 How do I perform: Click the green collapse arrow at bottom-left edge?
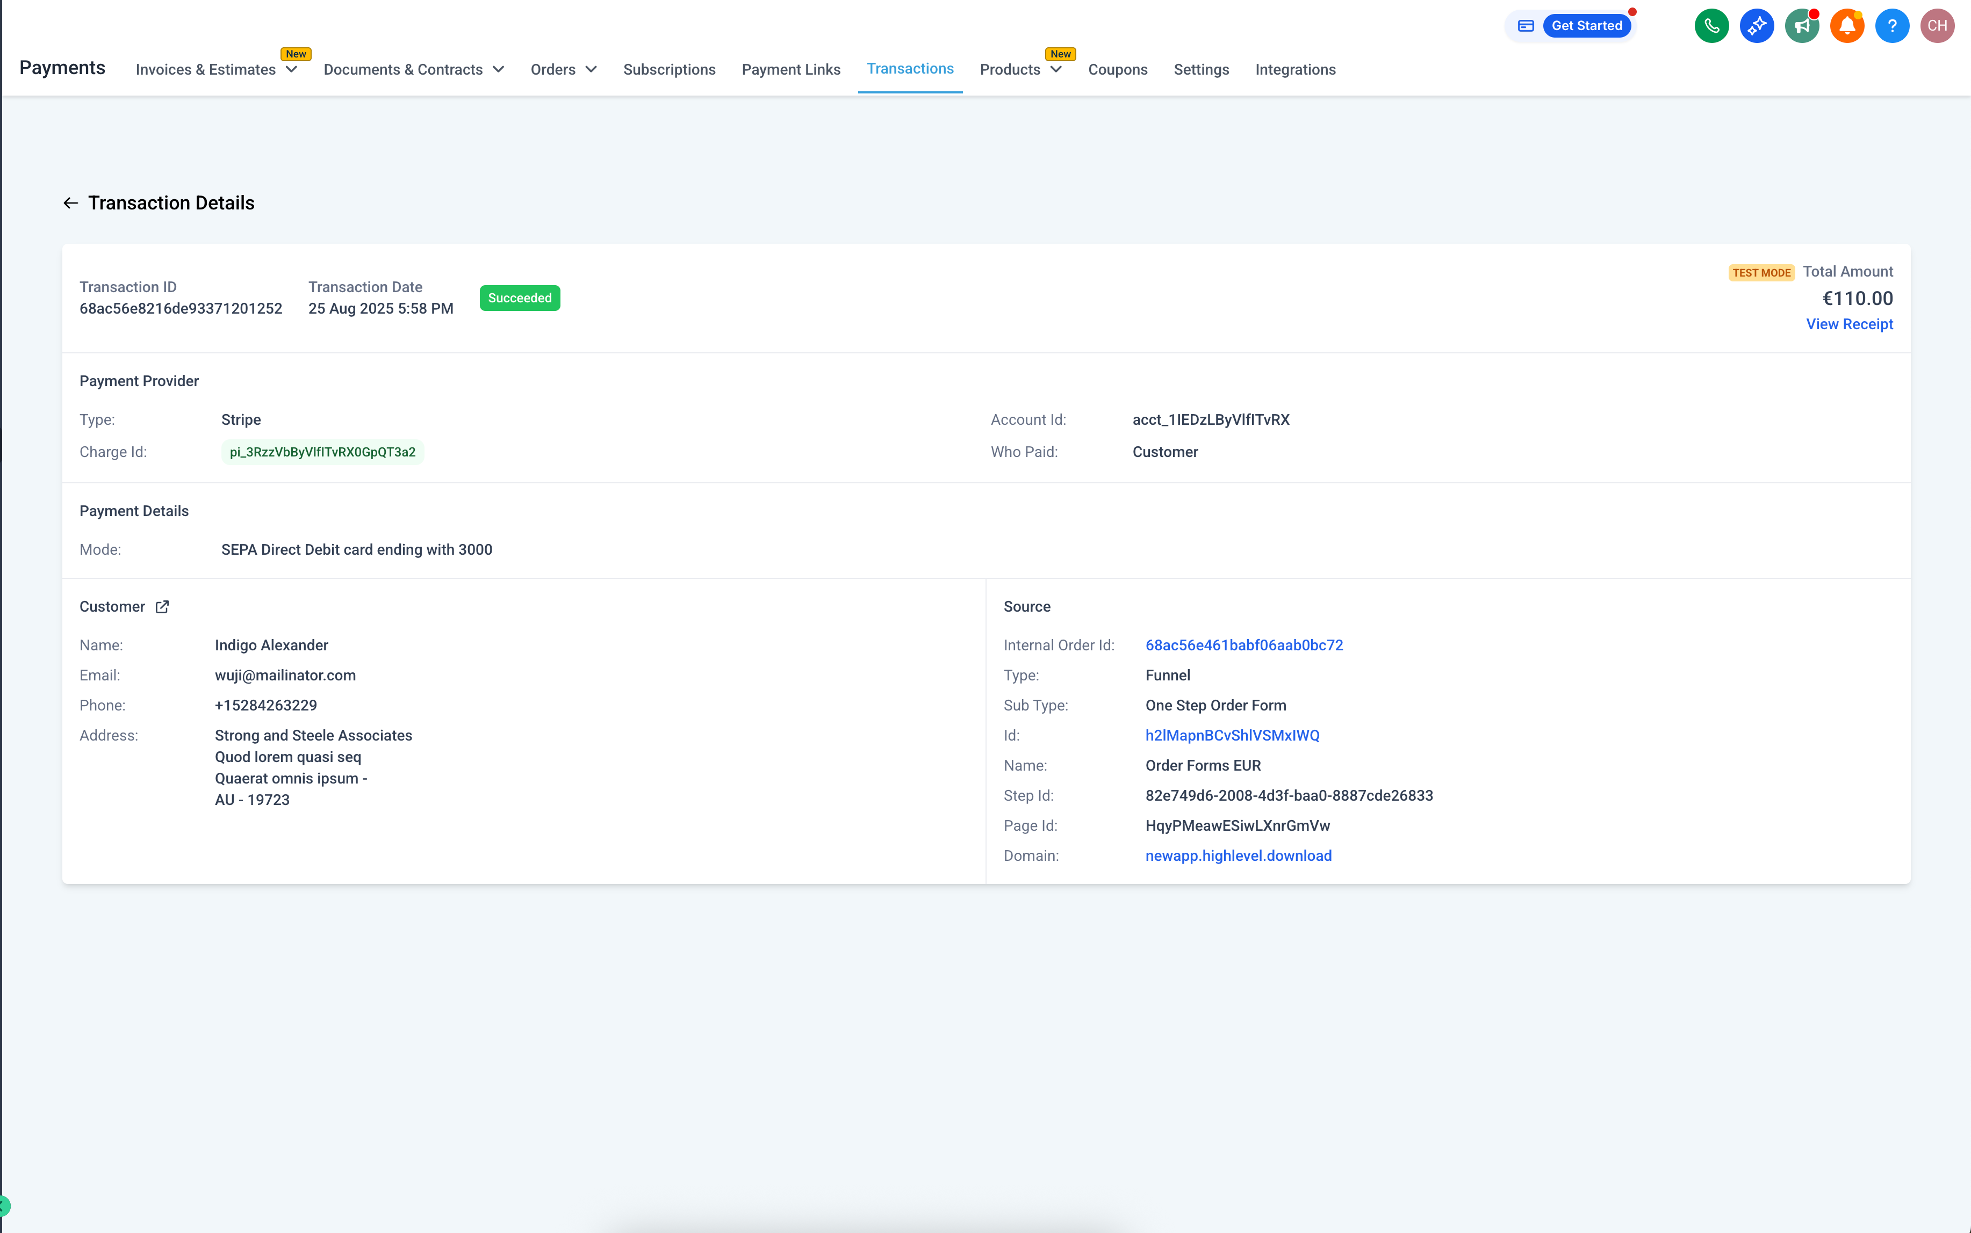[x=4, y=1206]
